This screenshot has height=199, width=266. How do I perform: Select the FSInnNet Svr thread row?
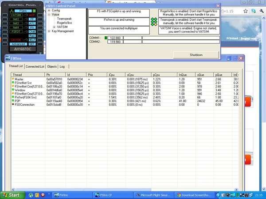[125, 83]
